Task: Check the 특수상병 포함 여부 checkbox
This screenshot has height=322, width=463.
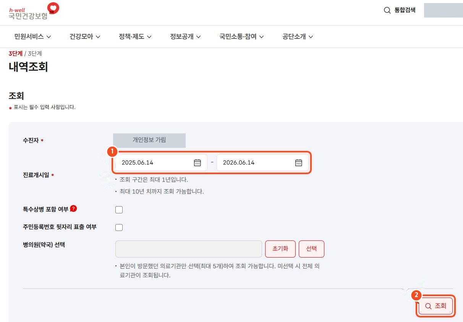Action: click(119, 210)
